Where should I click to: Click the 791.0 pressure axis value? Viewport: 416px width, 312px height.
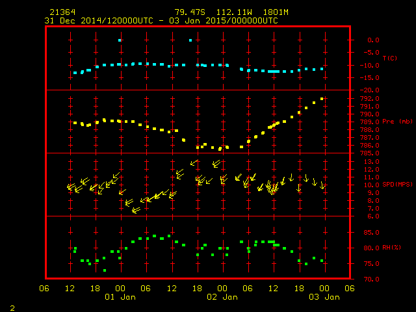(369, 107)
